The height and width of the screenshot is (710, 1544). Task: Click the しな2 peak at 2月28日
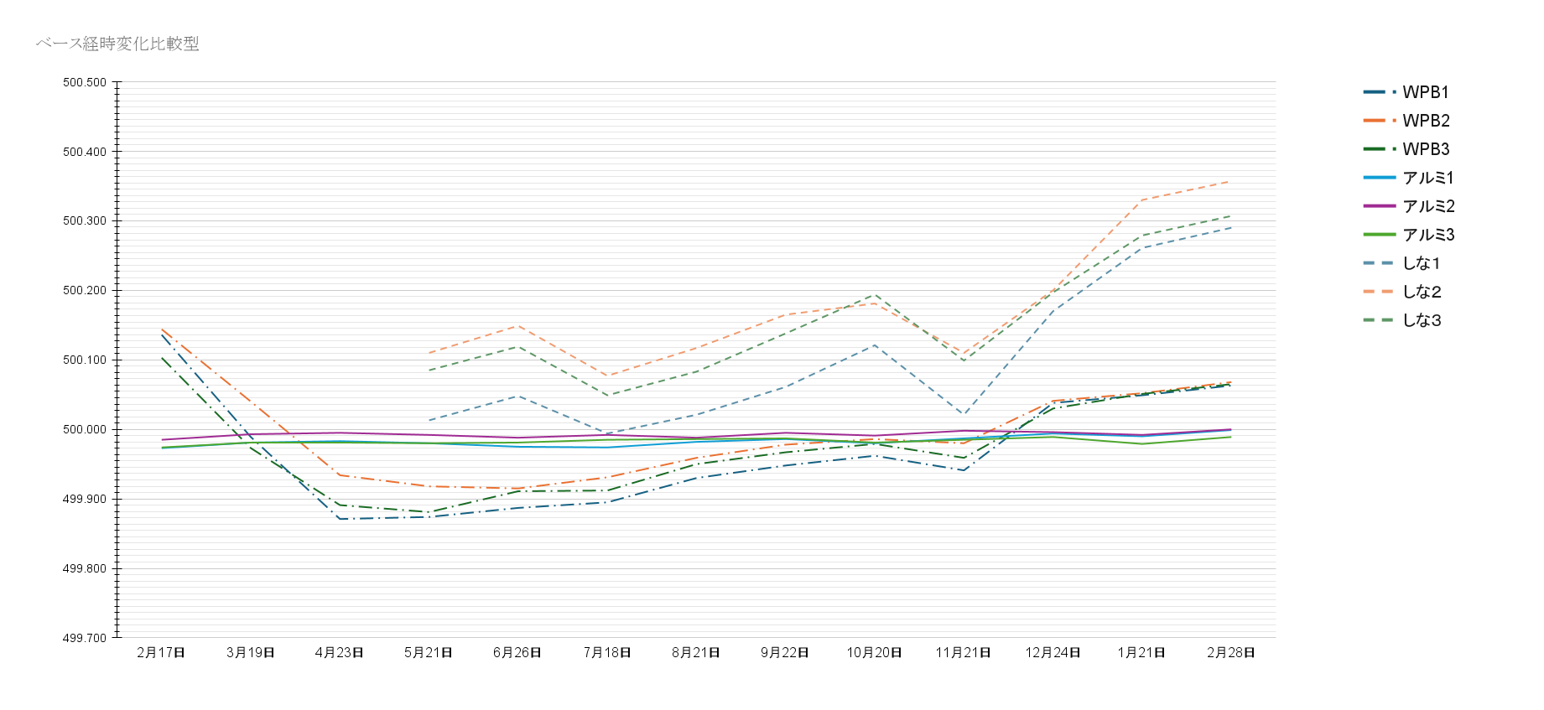tap(1230, 181)
